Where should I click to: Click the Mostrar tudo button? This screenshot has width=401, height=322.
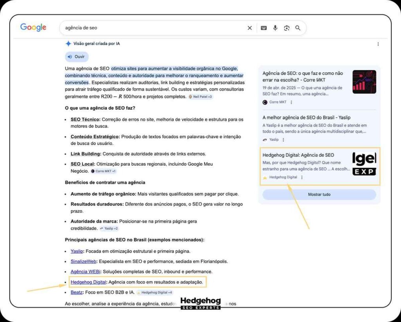tap(319, 194)
